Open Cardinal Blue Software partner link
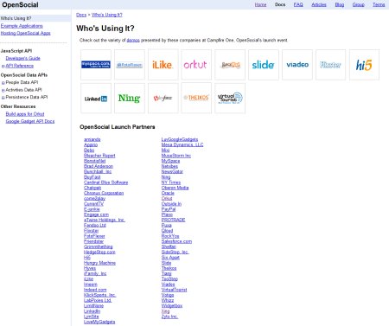This screenshot has width=389, height=326. 105,182
